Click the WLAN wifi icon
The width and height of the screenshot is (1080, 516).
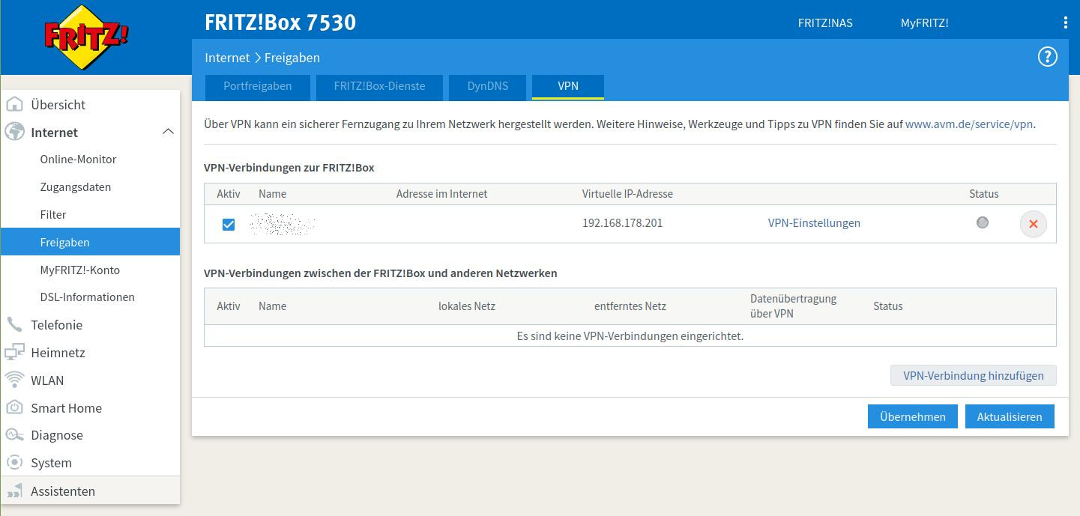(14, 380)
